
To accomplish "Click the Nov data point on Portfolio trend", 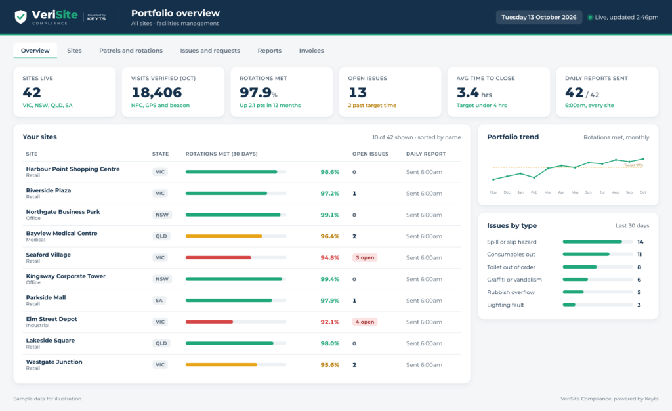I will pyautogui.click(x=493, y=179).
